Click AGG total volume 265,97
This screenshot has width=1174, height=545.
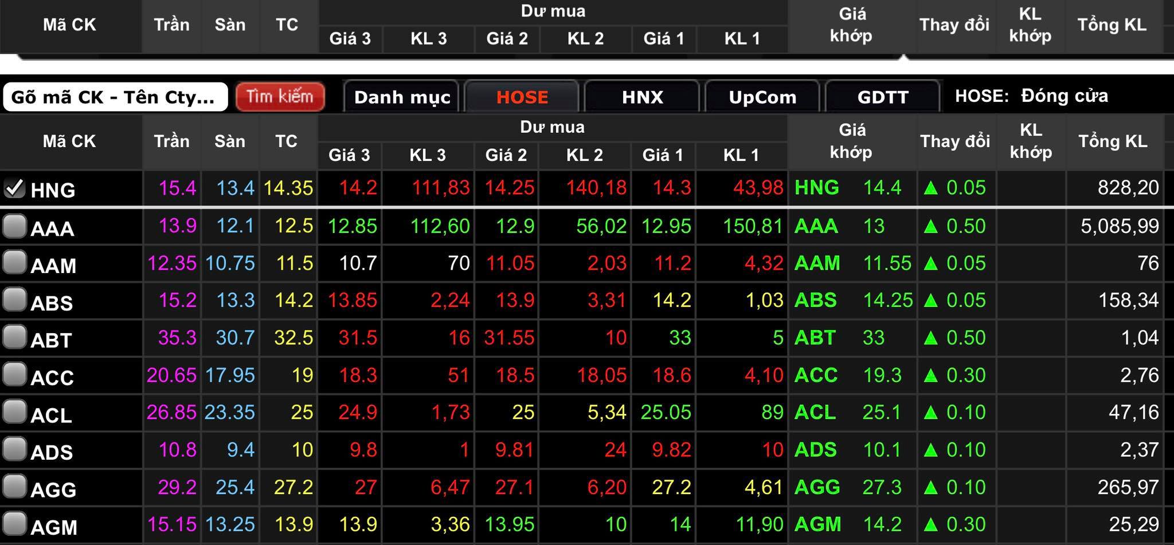1128,487
